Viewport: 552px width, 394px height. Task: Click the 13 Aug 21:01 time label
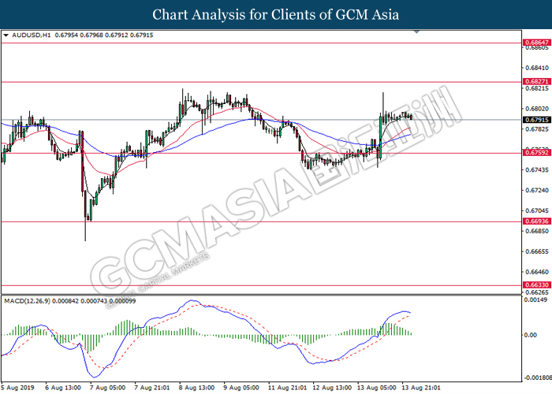click(421, 388)
